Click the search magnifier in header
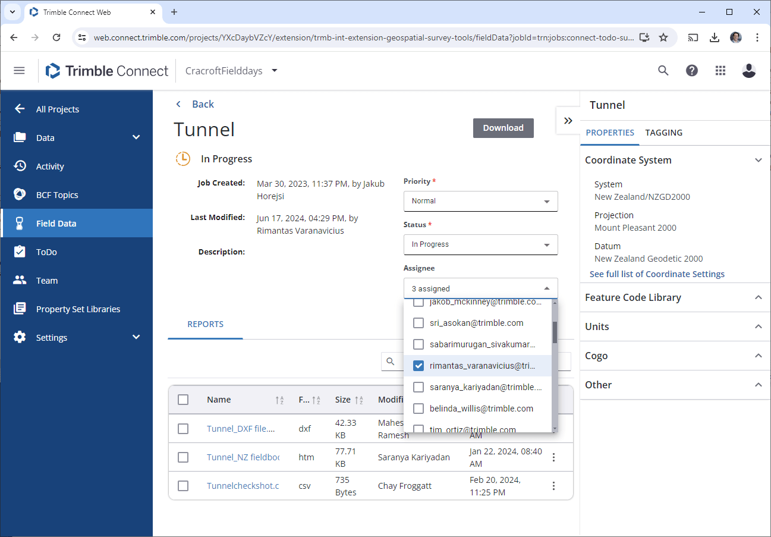 (663, 71)
